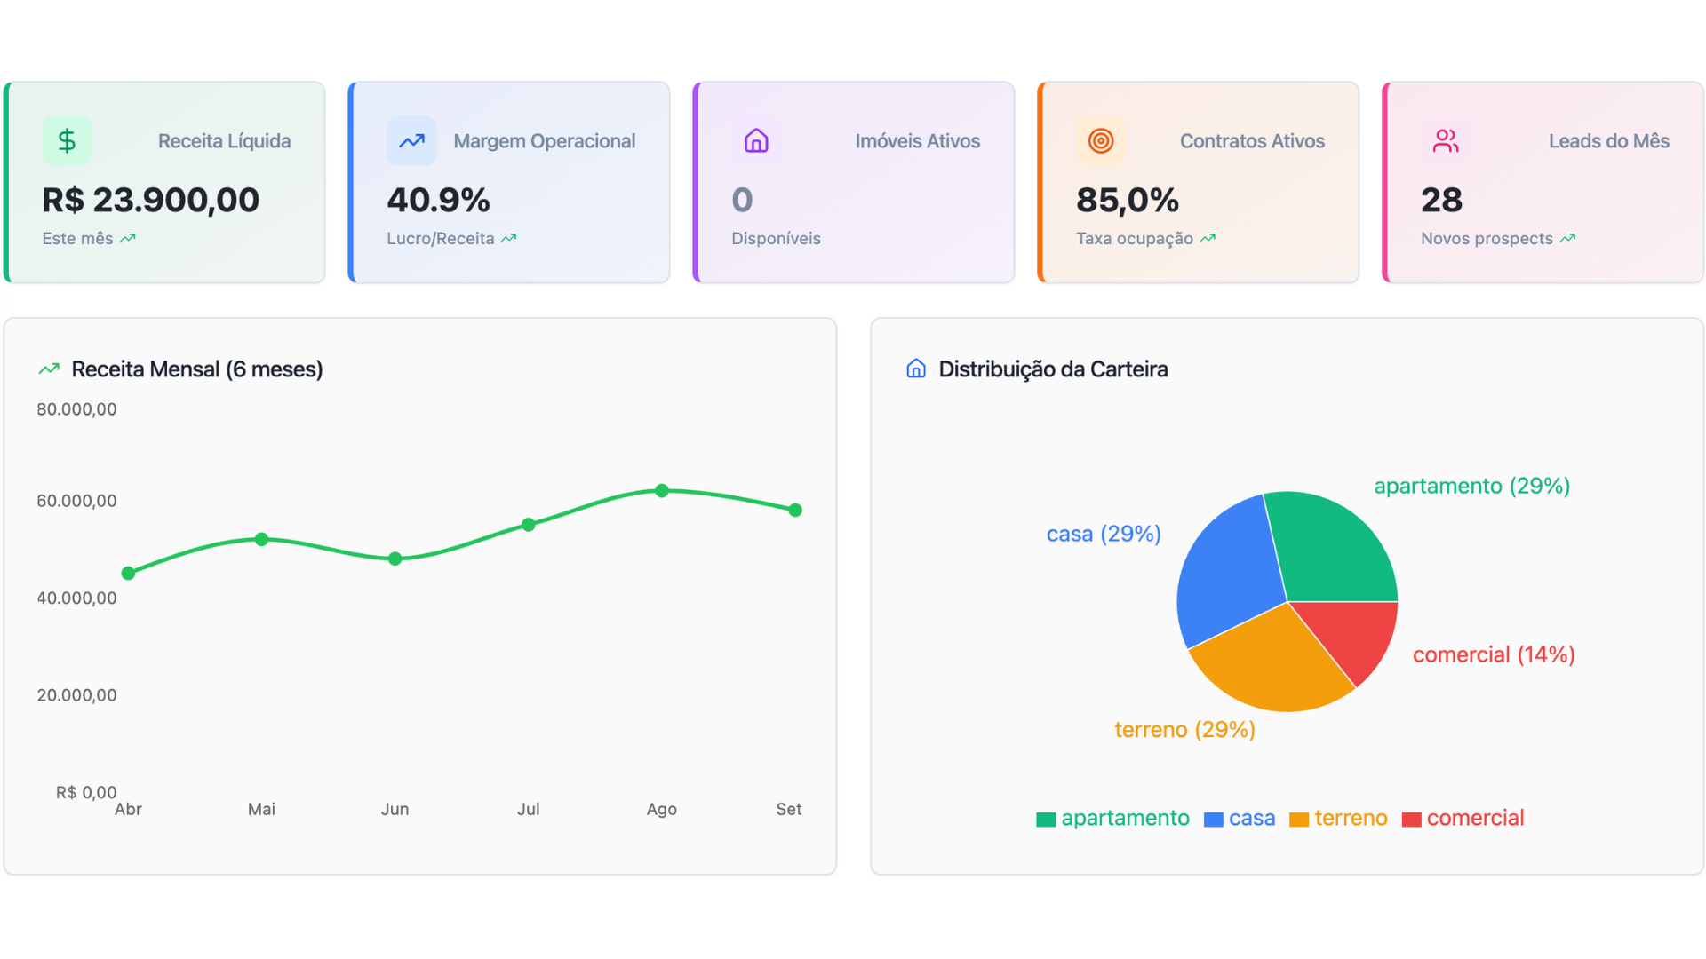1706x959 pixels.
Task: Click the target icon in Contratos Ativos
Action: click(x=1100, y=140)
